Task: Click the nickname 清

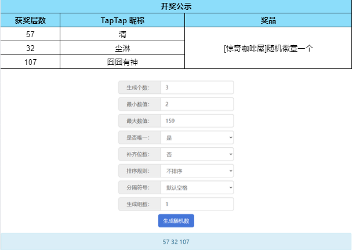Action: pos(122,34)
